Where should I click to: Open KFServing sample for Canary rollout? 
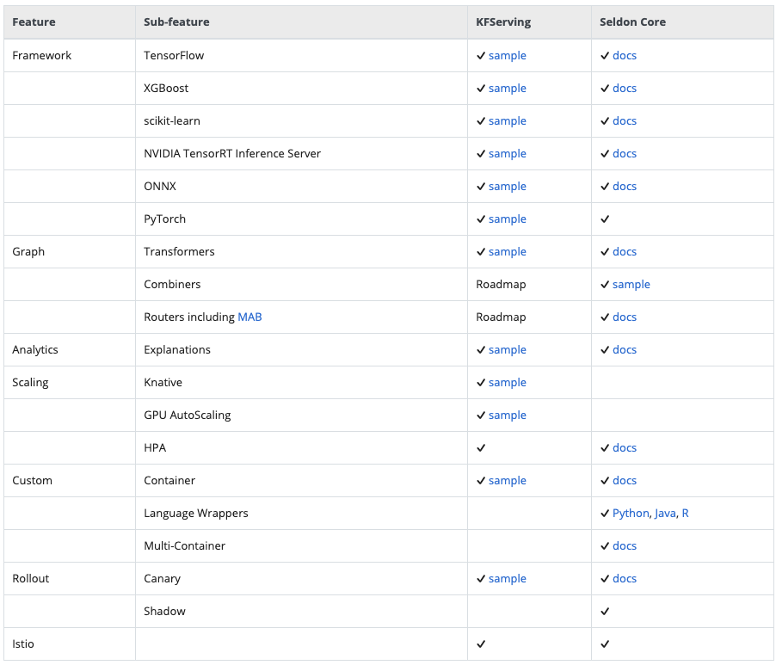click(x=508, y=578)
